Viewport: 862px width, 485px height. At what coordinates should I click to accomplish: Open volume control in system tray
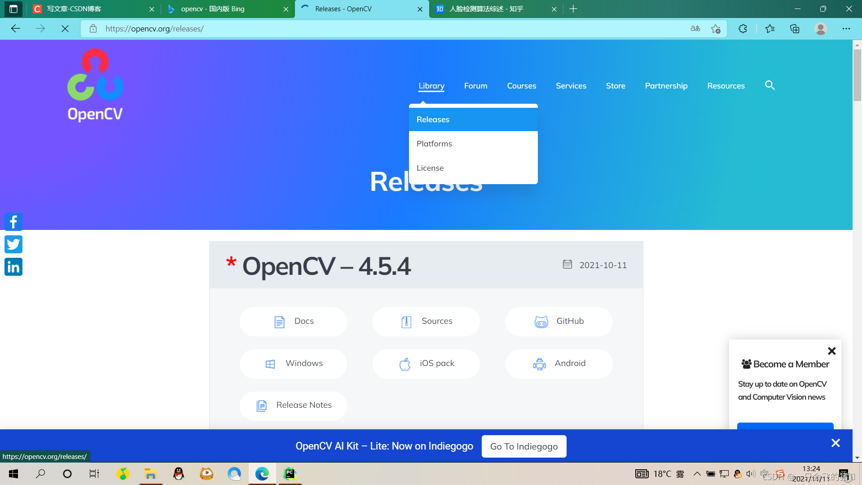[x=751, y=474]
